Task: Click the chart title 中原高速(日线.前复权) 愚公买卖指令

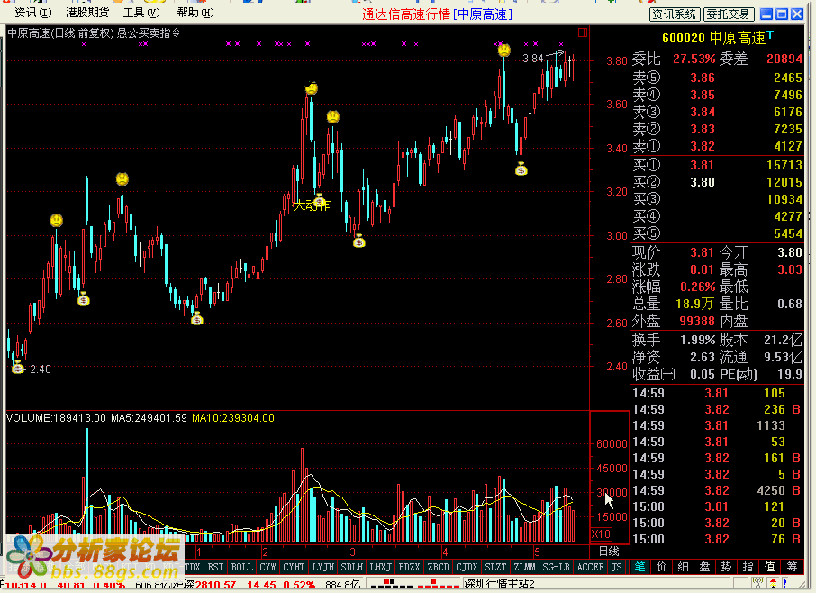Action: click(x=95, y=33)
